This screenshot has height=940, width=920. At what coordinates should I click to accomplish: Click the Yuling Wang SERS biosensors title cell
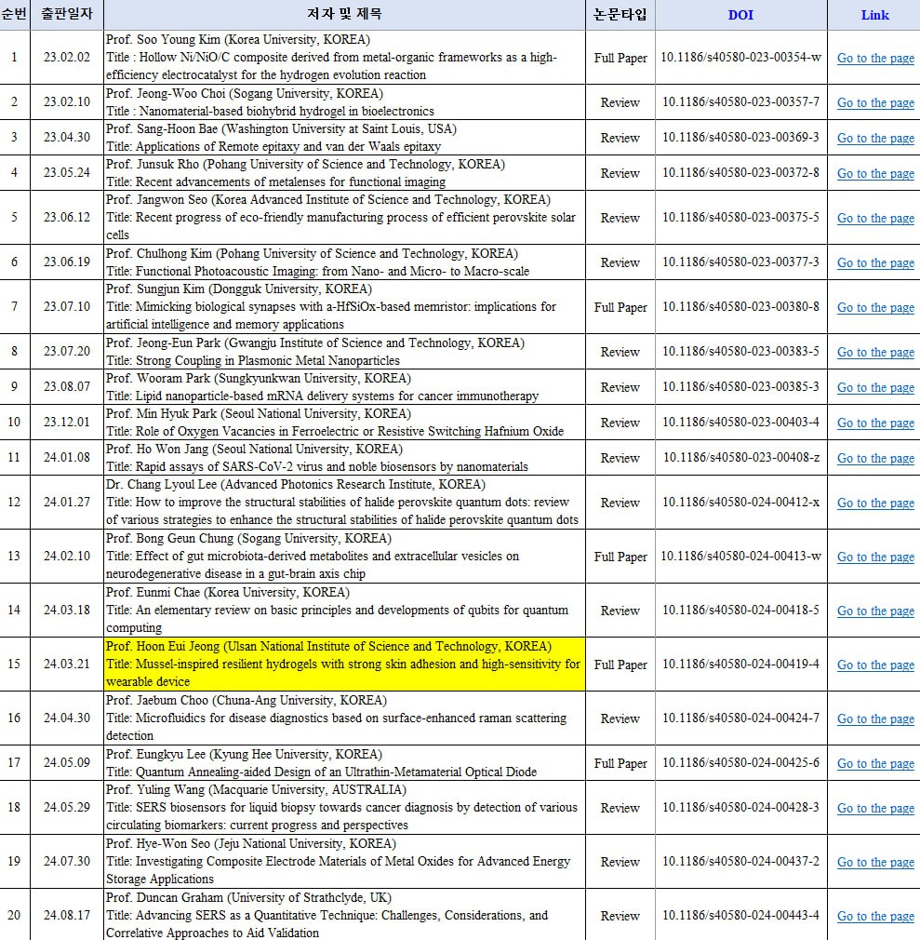point(344,808)
